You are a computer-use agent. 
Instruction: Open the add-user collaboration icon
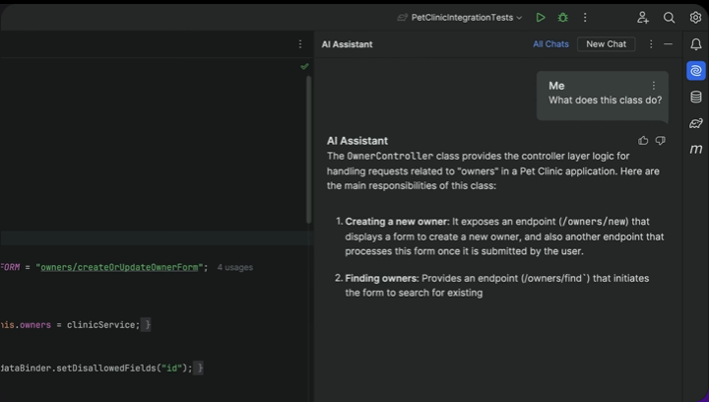pos(642,18)
